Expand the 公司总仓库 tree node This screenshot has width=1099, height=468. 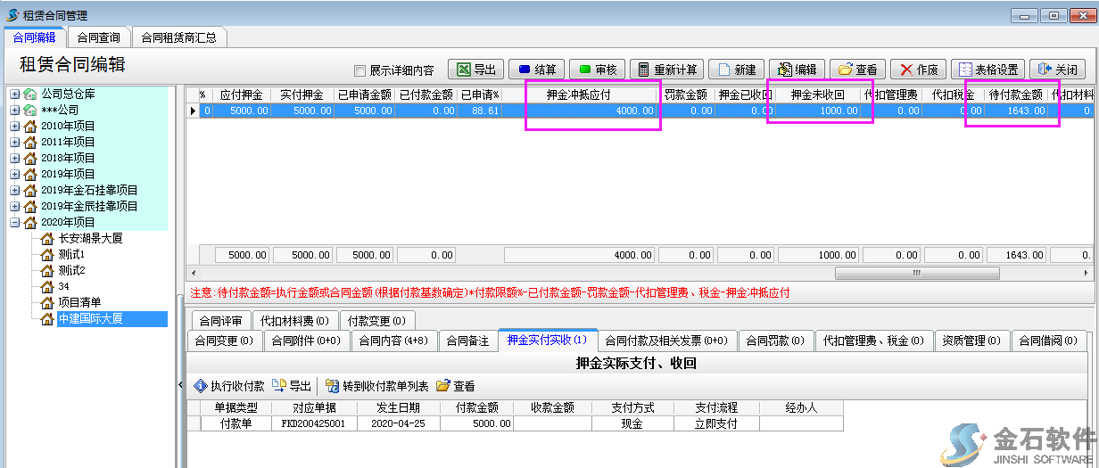tap(15, 94)
